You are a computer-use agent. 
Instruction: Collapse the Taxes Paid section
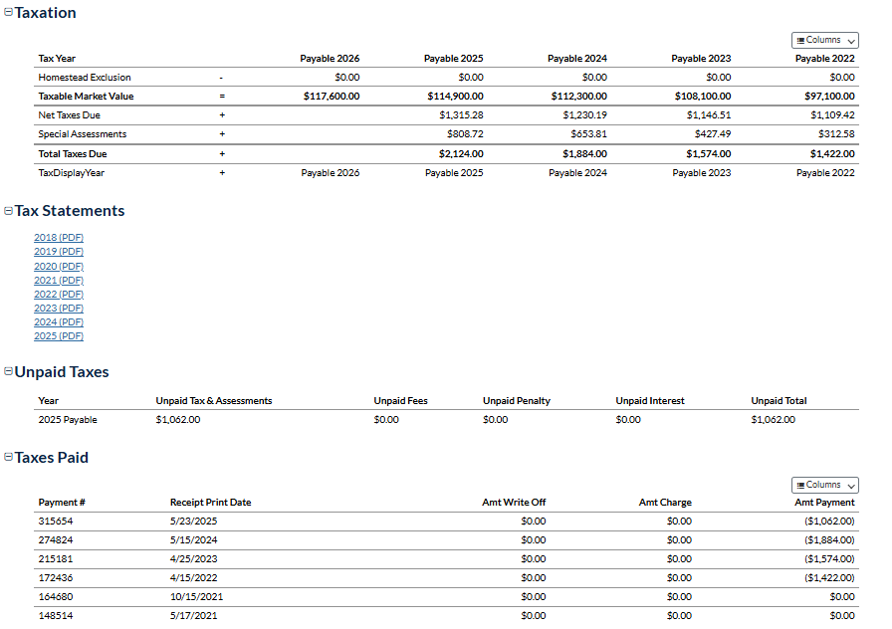tap(9, 457)
